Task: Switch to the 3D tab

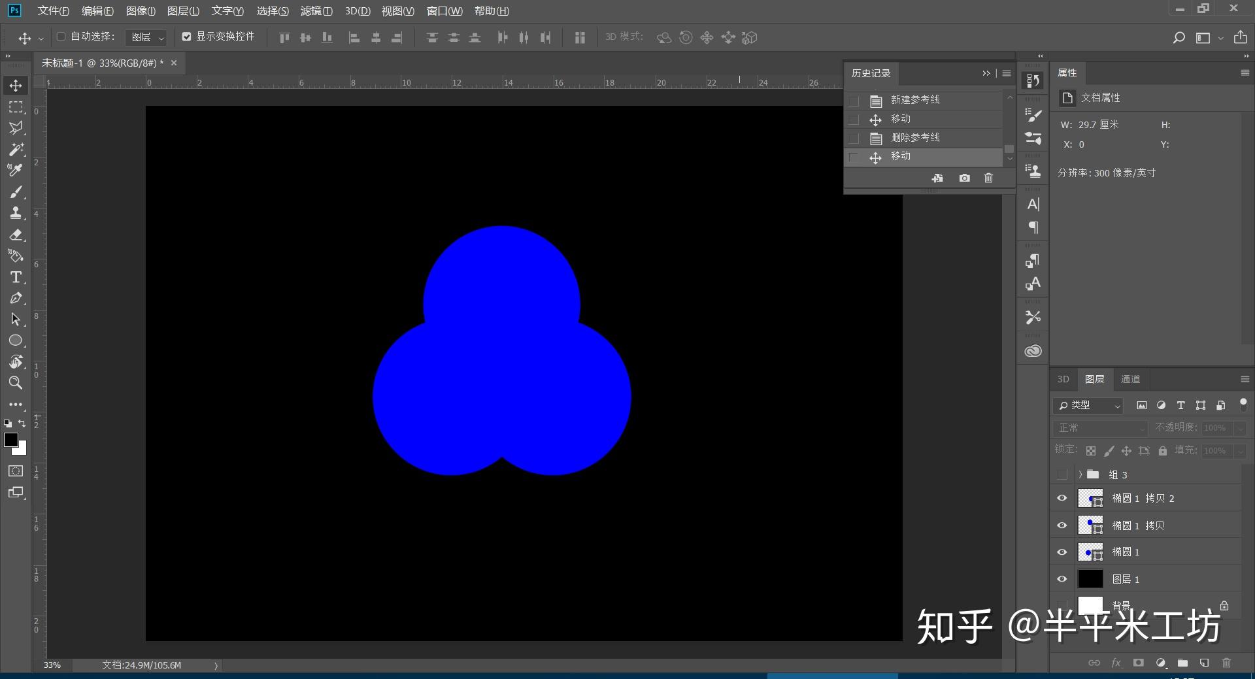Action: pyautogui.click(x=1063, y=379)
